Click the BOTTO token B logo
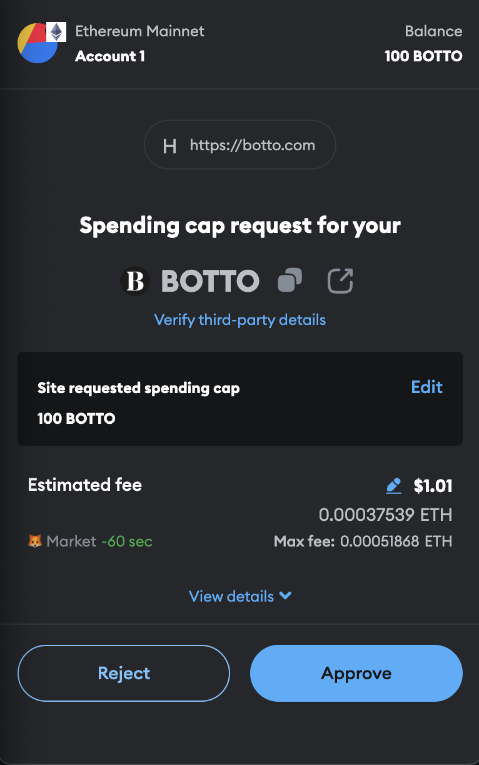The width and height of the screenshot is (479, 765). [135, 281]
